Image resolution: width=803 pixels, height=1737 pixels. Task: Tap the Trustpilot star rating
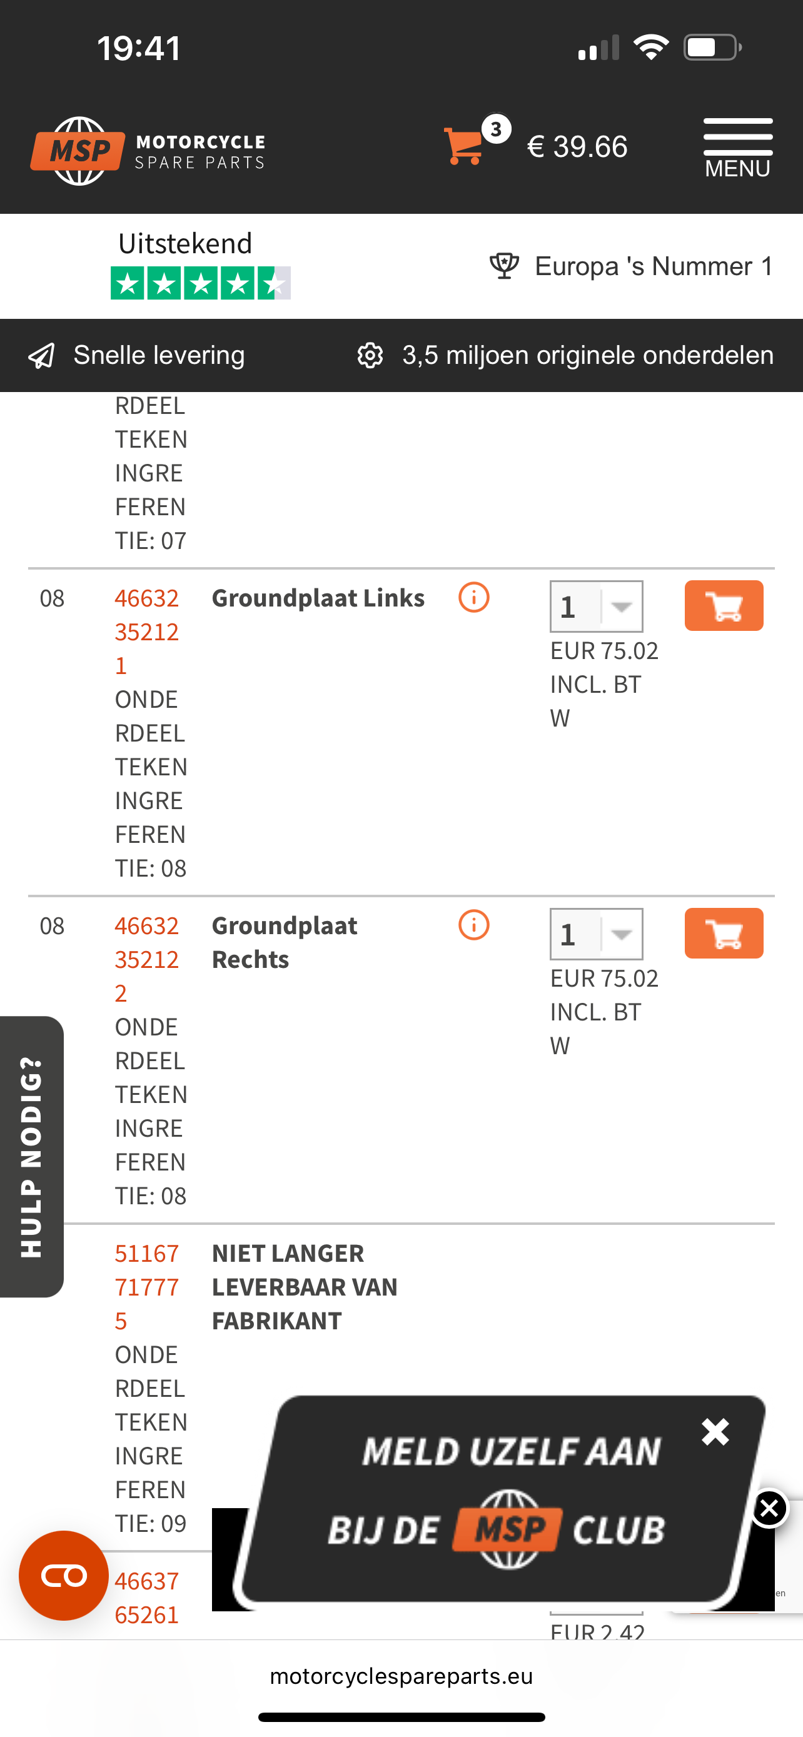200,283
